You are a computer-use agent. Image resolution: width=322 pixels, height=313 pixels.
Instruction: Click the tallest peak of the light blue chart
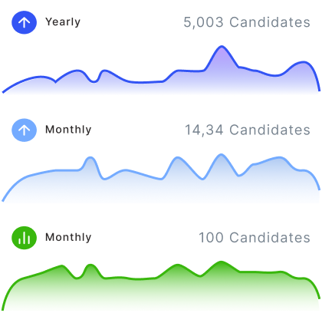(x=221, y=155)
